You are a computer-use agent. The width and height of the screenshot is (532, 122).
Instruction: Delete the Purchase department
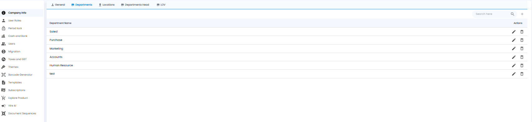[x=522, y=40]
